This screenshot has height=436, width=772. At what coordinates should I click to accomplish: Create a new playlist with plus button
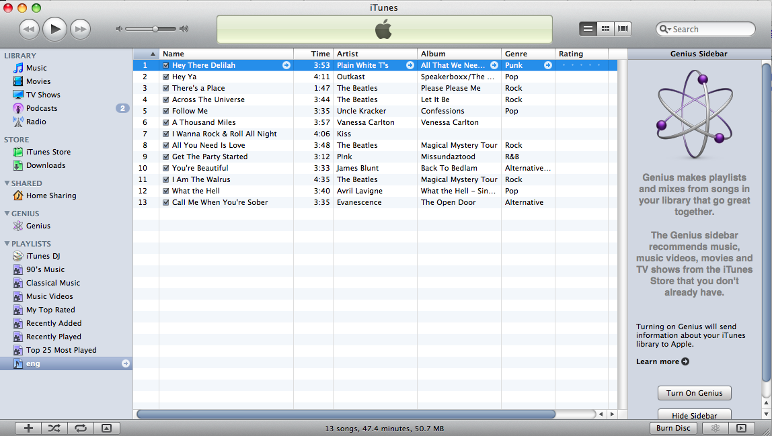28,428
